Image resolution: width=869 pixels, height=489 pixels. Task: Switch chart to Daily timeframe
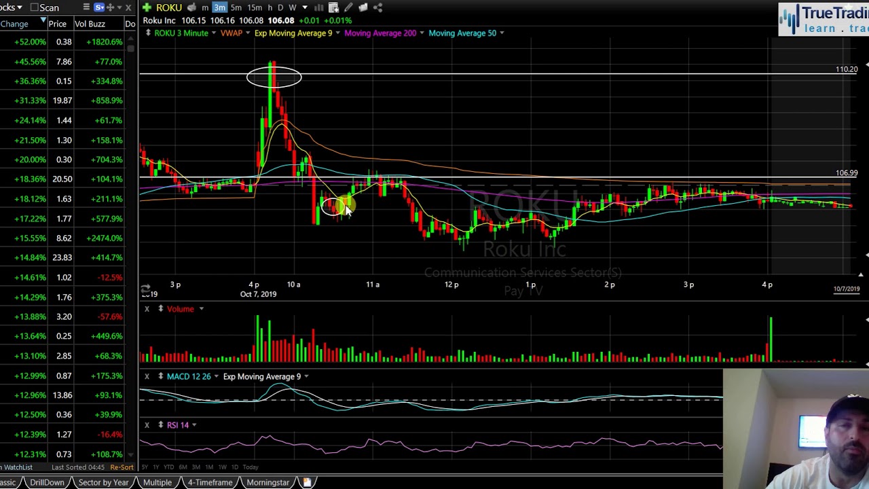coord(280,7)
